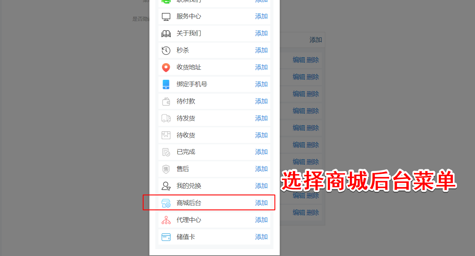
Task: Click the 售后 shield icon
Action: click(166, 169)
